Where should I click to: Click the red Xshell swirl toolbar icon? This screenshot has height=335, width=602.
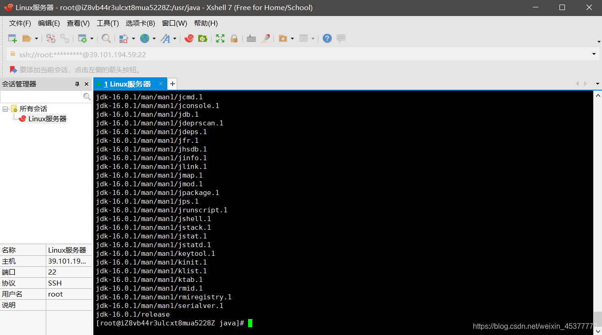pyautogui.click(x=189, y=38)
